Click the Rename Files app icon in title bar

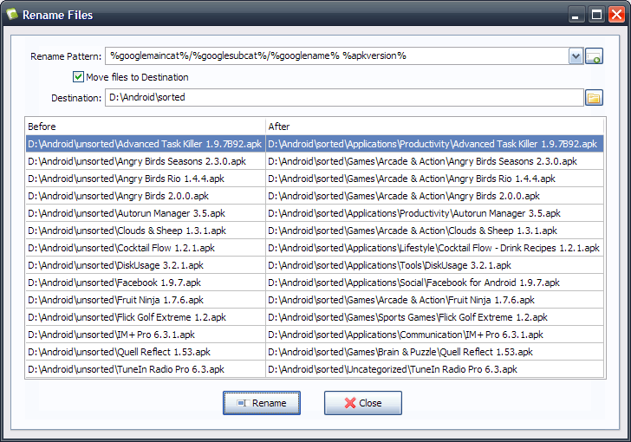click(x=12, y=14)
